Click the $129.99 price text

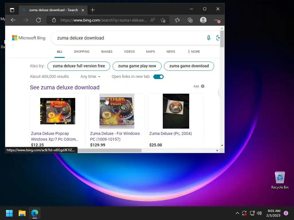pyautogui.click(x=98, y=145)
